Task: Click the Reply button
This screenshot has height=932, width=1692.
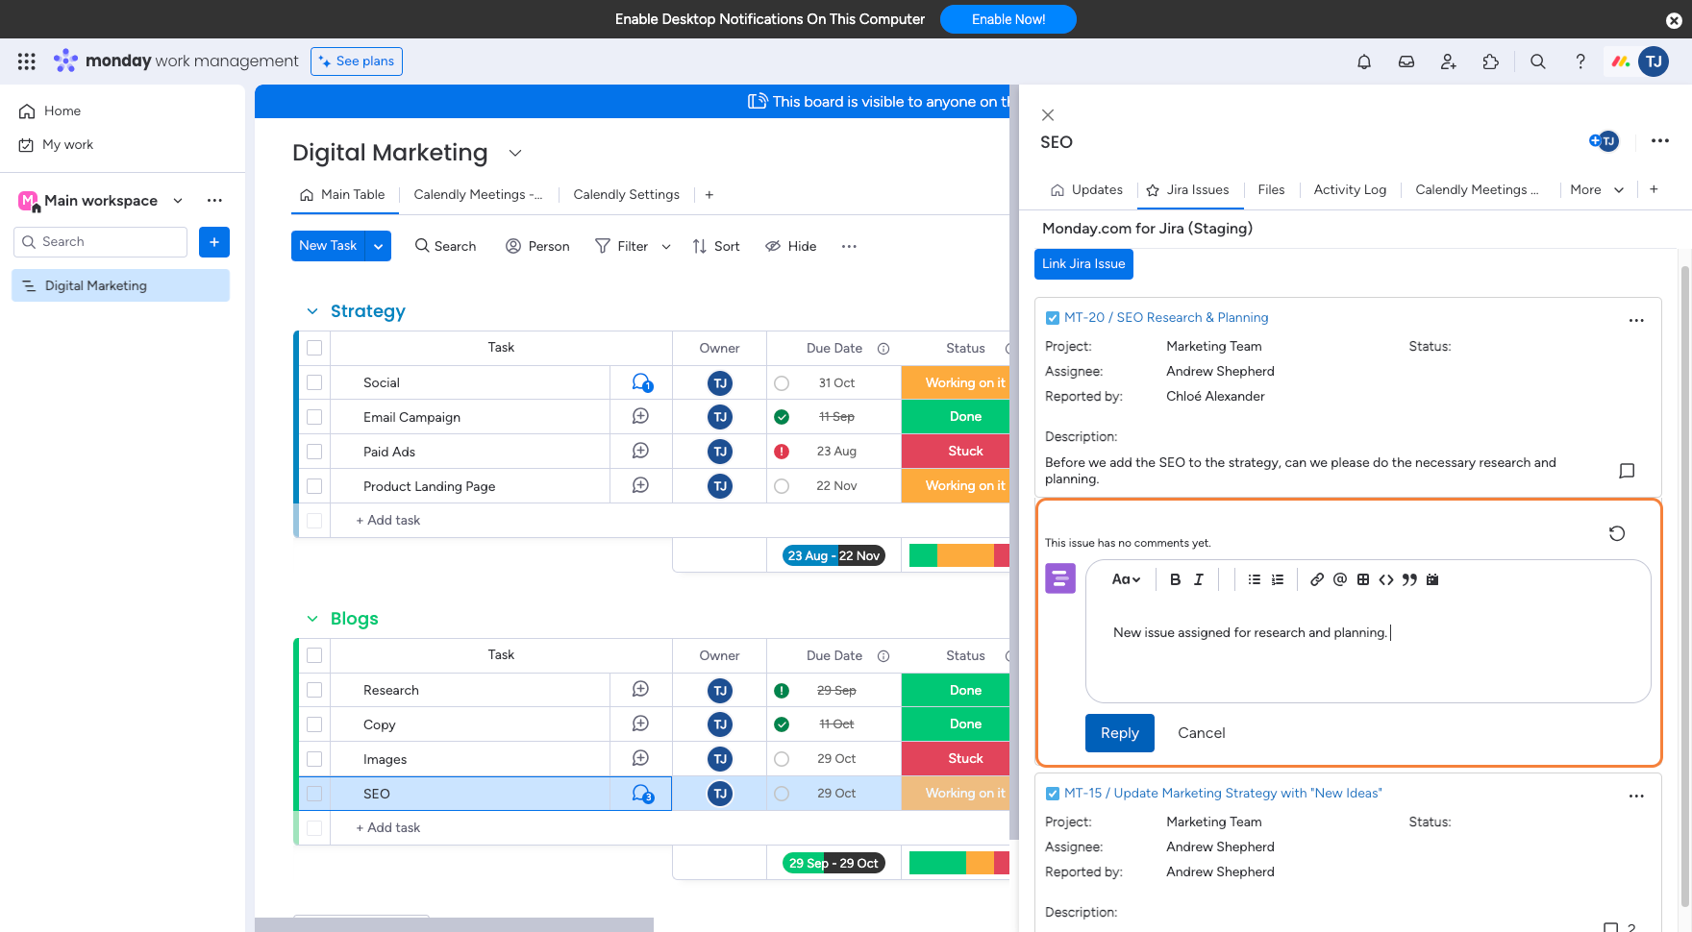Action: (x=1119, y=733)
